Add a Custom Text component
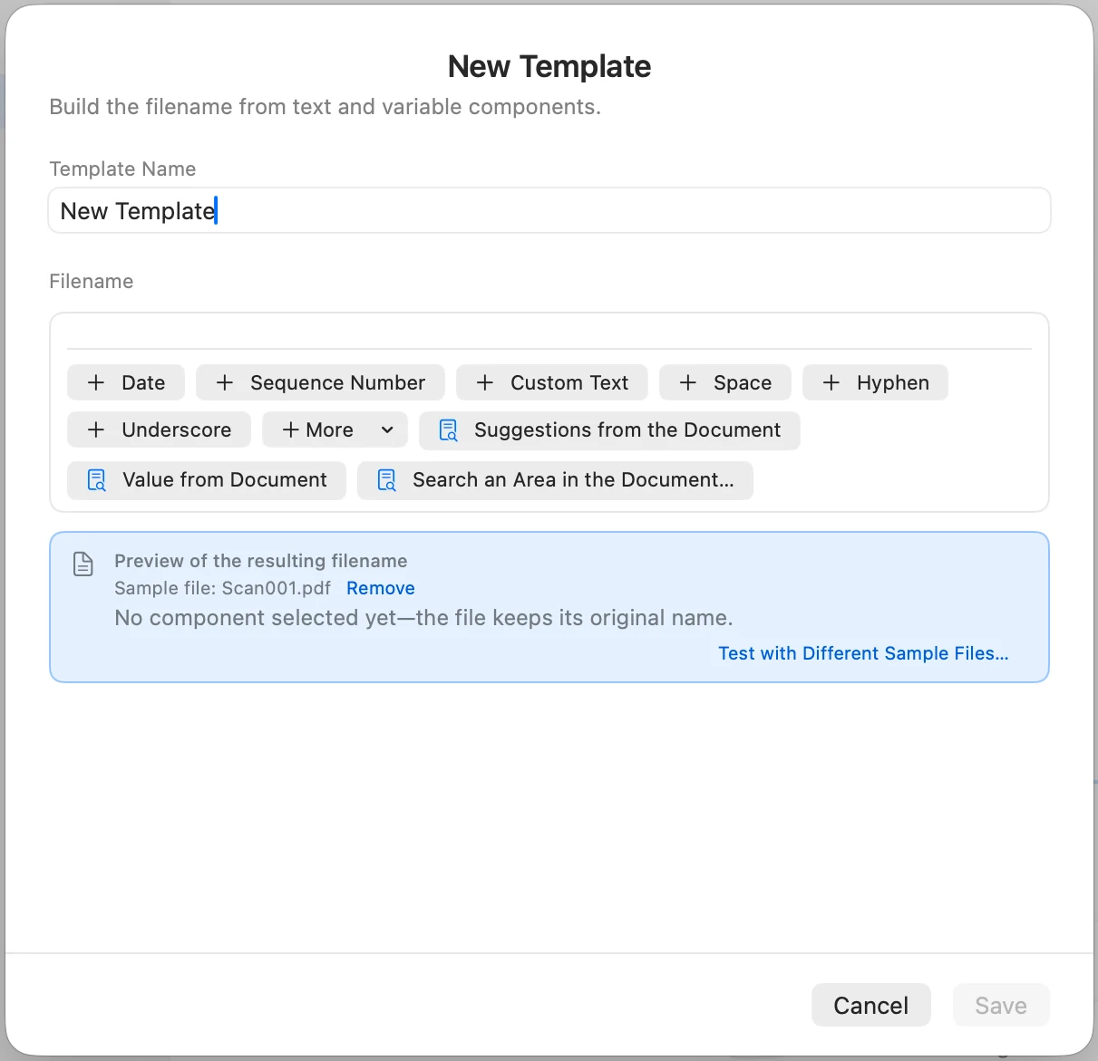The width and height of the screenshot is (1098, 1061). pos(552,382)
